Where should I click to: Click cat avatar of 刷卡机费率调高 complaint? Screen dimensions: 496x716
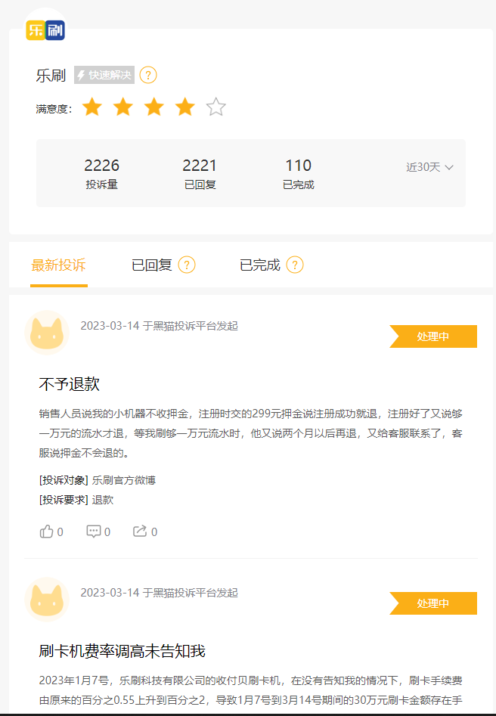click(x=47, y=600)
